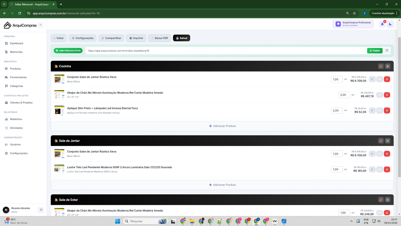Toggle the Link Público Ativo badge

[68, 51]
